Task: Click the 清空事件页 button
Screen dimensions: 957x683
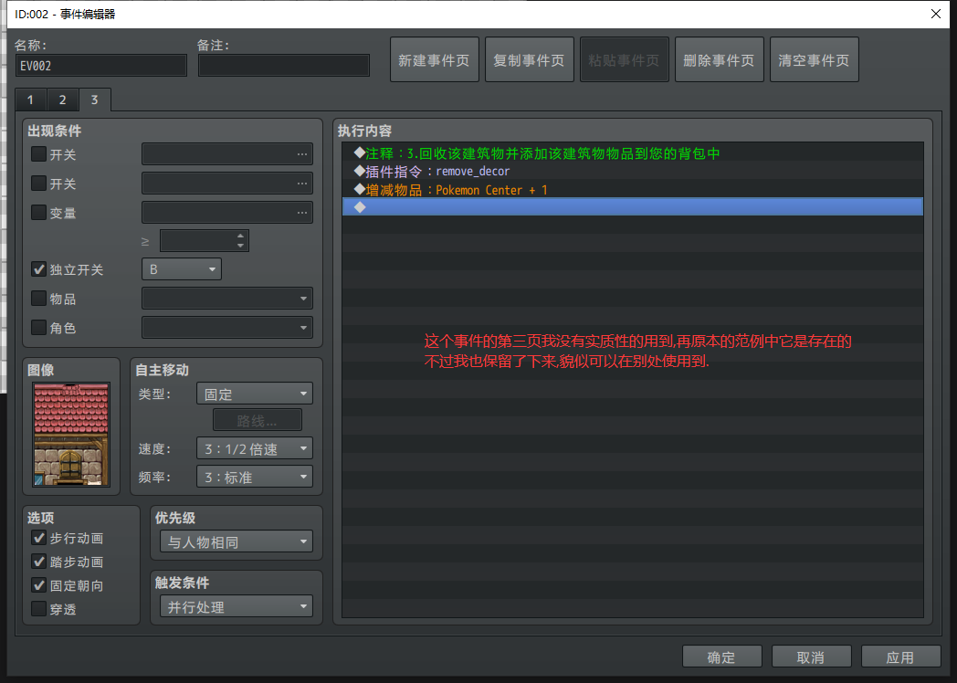Action: 815,60
